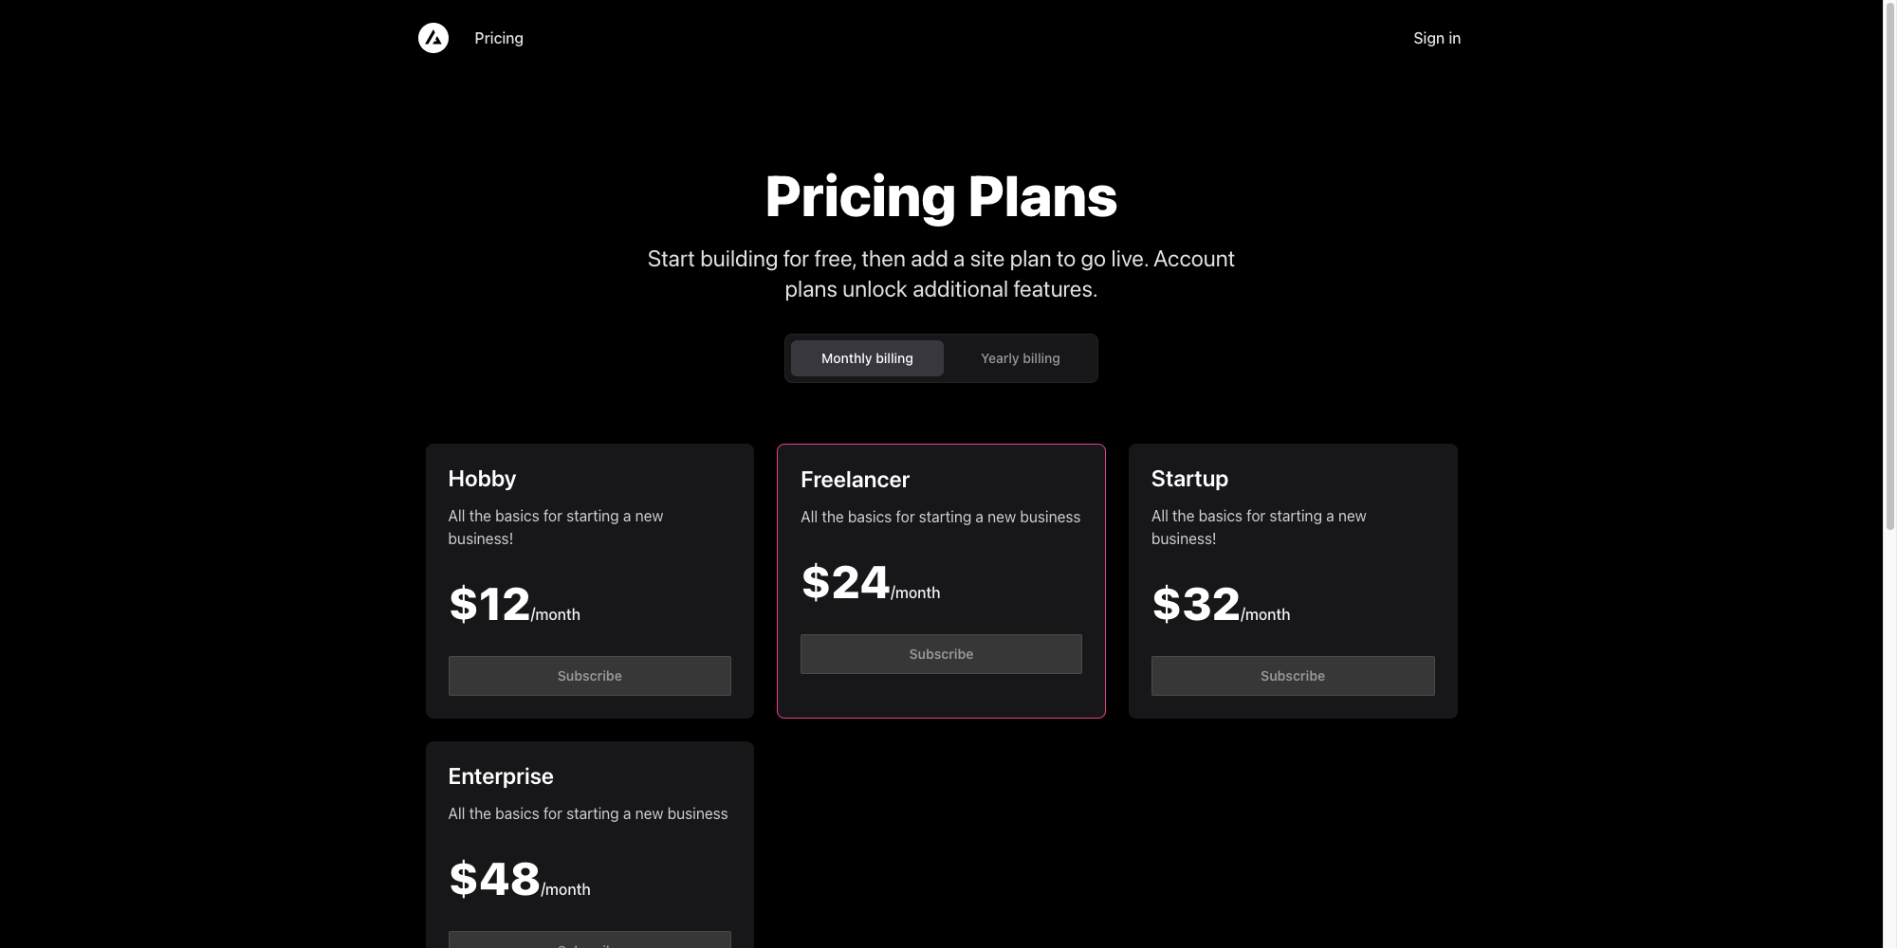The image size is (1897, 948).
Task: Select the Enterprise plan heading
Action: [x=501, y=776]
